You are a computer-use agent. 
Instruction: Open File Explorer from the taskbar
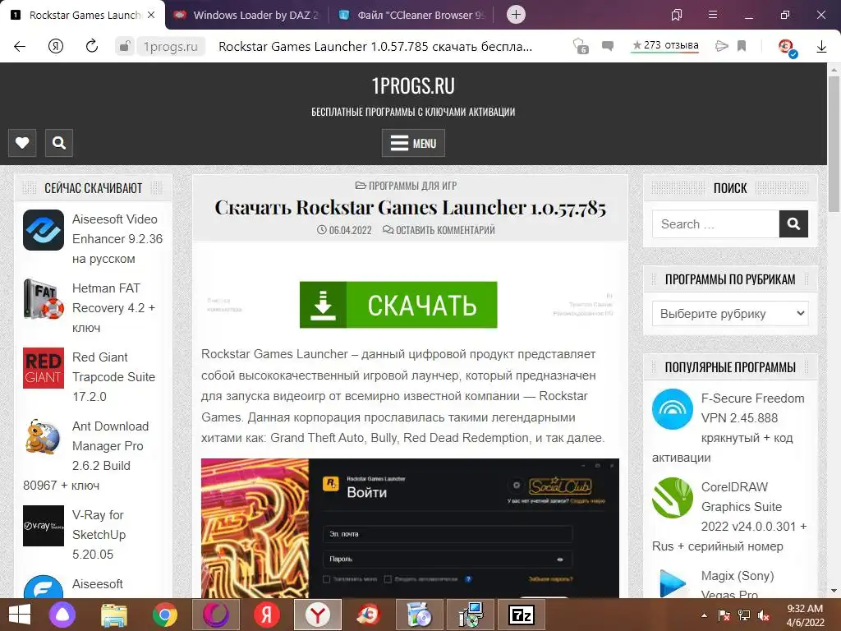(x=114, y=615)
